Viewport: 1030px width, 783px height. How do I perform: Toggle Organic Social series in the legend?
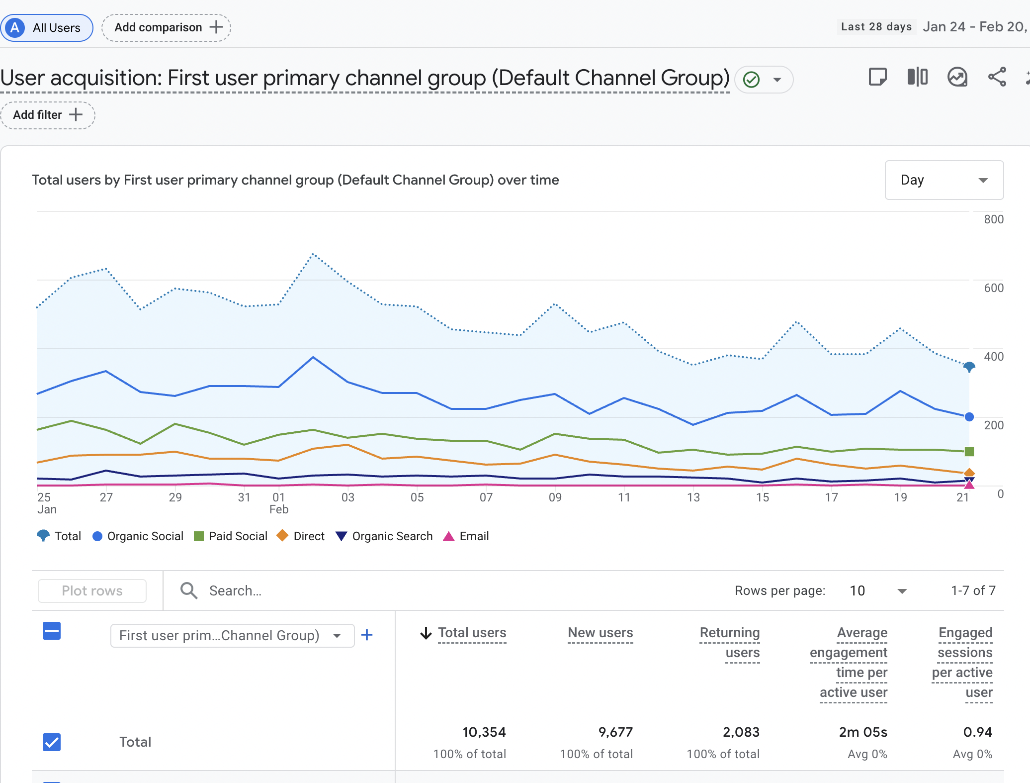138,536
